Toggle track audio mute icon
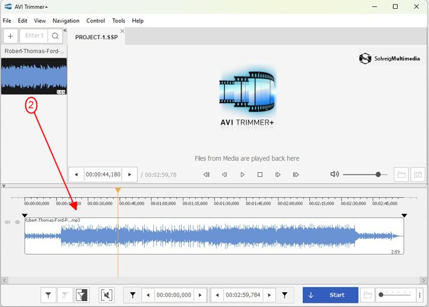429x307 pixels. [8, 222]
